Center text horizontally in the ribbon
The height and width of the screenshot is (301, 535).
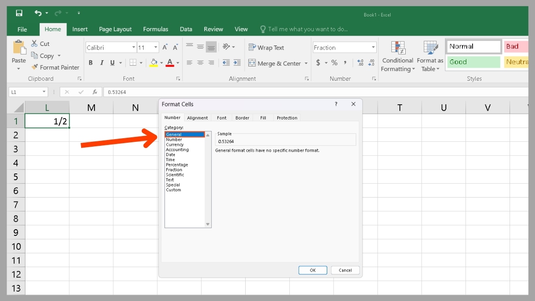click(x=200, y=63)
